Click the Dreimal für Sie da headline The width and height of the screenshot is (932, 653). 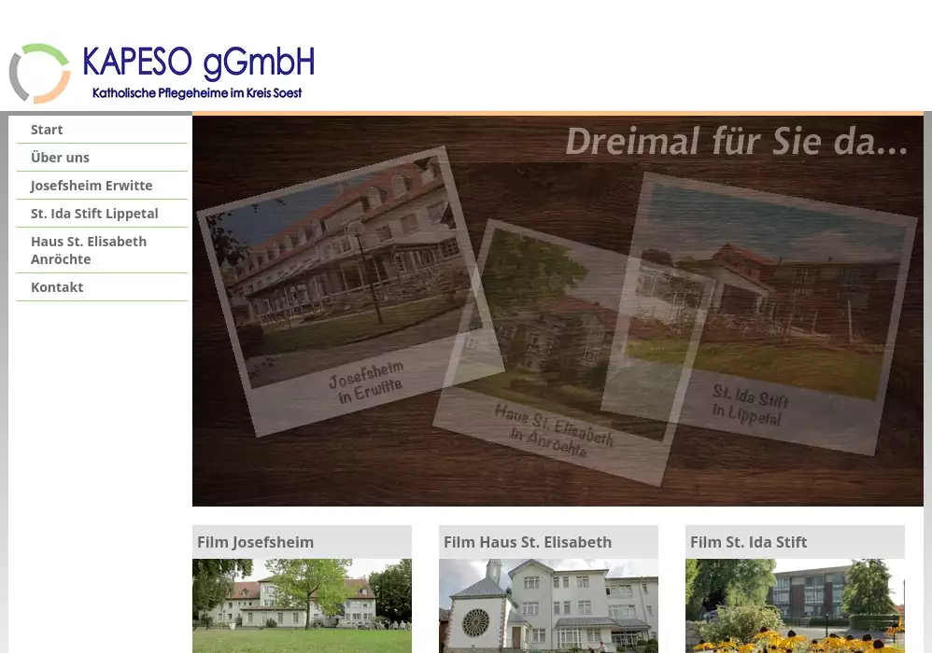coord(736,142)
